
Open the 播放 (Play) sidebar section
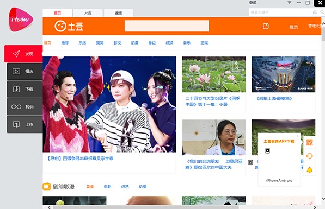[x=24, y=71]
